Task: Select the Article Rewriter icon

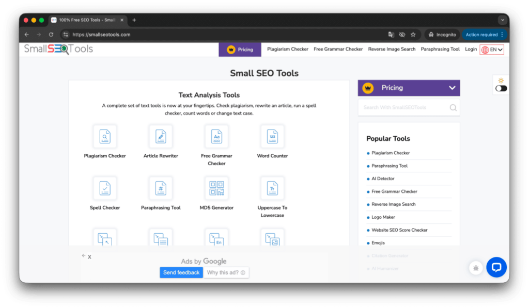Action: click(161, 136)
